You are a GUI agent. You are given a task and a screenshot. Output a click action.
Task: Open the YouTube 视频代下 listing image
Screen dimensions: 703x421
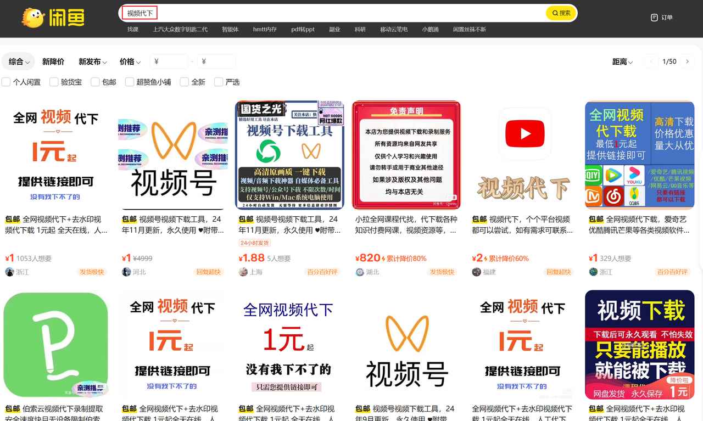click(x=523, y=155)
